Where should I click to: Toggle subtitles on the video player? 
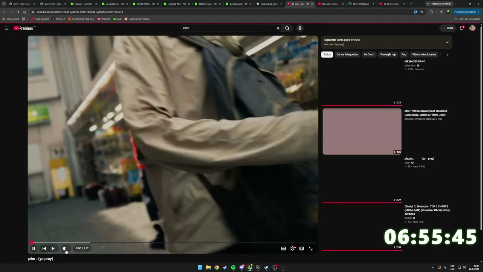[x=283, y=248]
